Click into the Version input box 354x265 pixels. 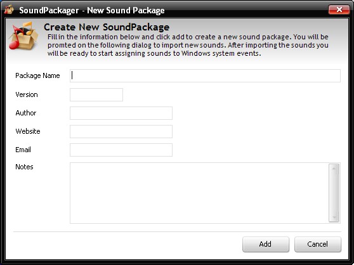point(96,94)
